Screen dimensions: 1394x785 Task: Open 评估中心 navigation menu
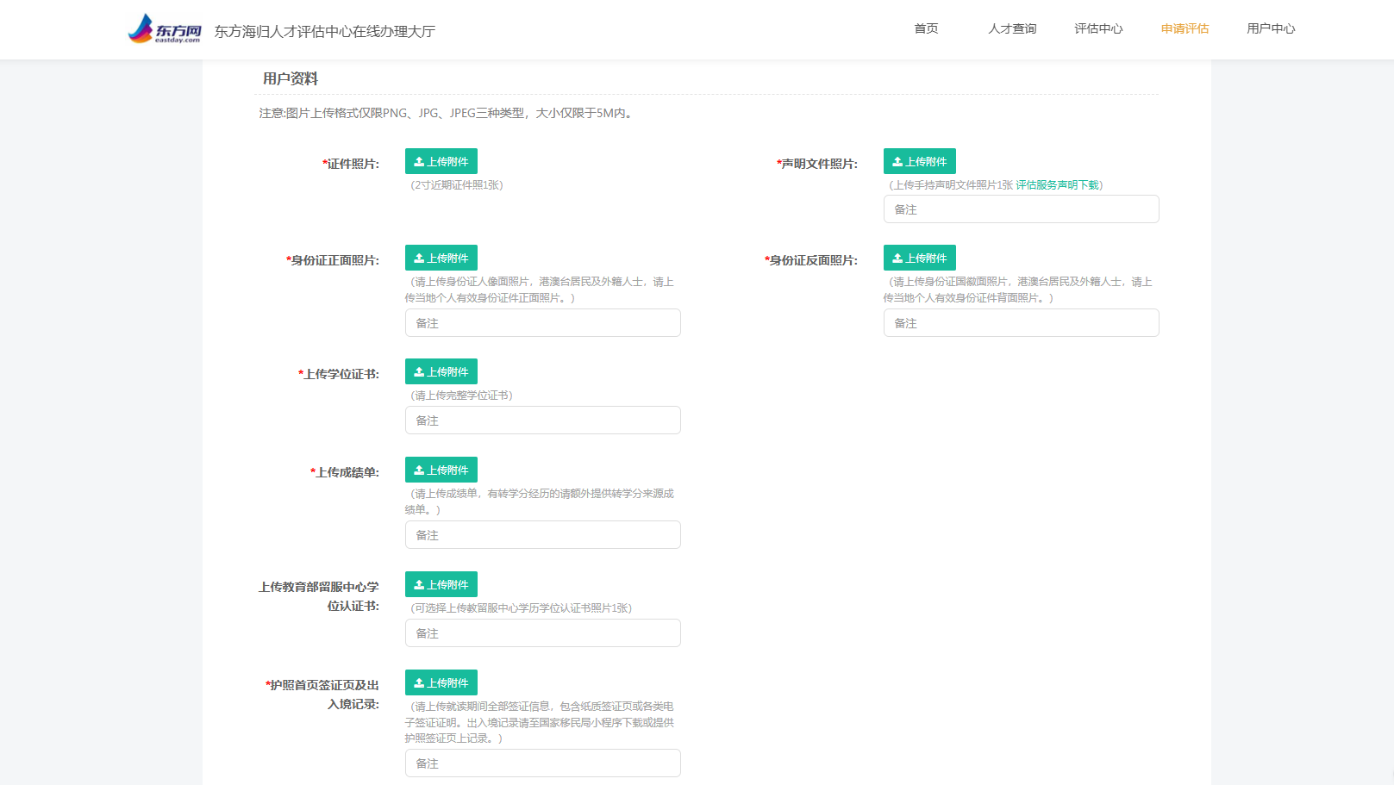(x=1098, y=29)
